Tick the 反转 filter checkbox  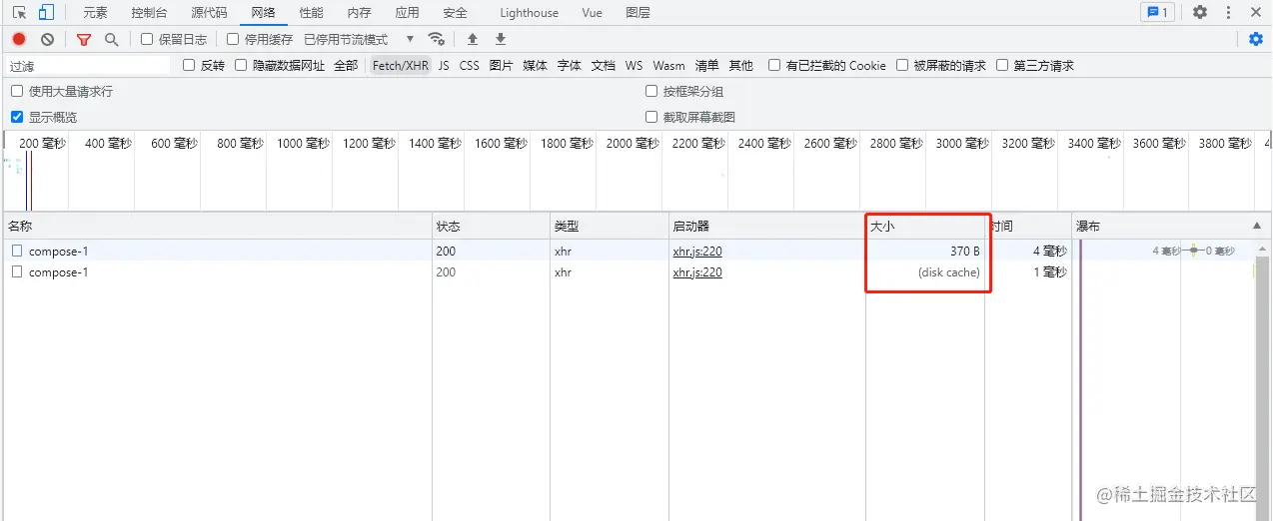tap(189, 66)
